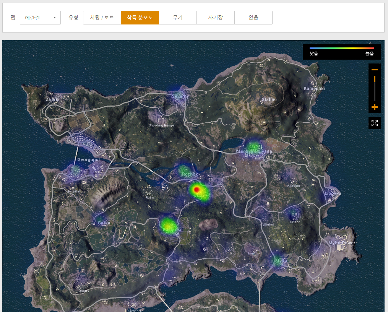
Task: Click the Hospital map label
Action: 73,192
